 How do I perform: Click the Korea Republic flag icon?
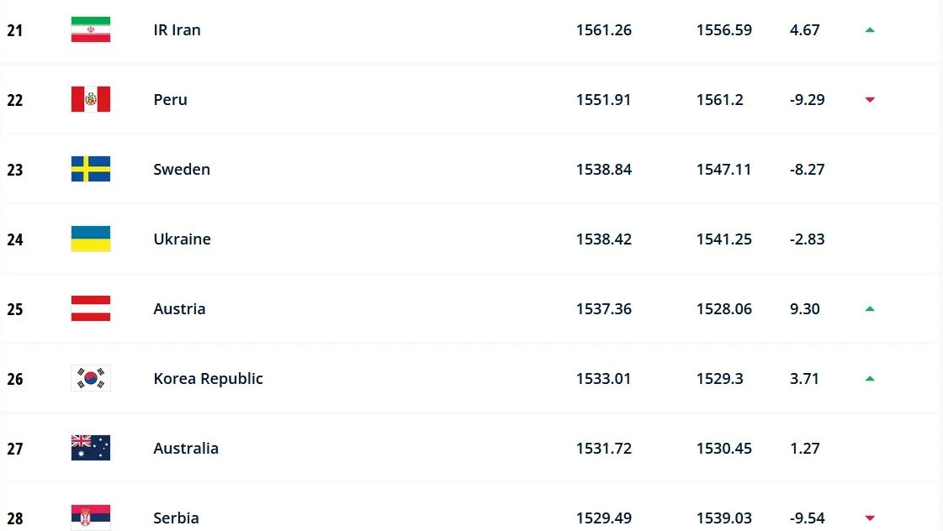[x=90, y=378]
